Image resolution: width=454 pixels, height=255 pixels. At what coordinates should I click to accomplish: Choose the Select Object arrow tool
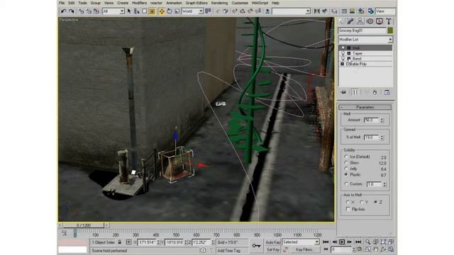[129, 11]
